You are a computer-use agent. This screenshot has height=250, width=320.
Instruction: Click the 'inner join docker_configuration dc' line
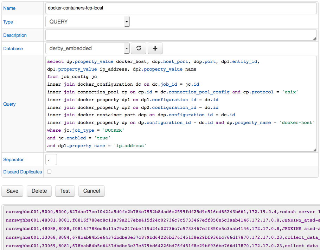click(123, 84)
